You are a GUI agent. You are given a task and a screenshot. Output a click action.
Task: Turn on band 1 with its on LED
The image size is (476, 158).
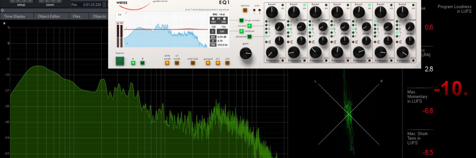click(x=283, y=5)
